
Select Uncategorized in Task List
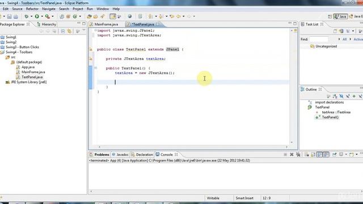[326, 46]
